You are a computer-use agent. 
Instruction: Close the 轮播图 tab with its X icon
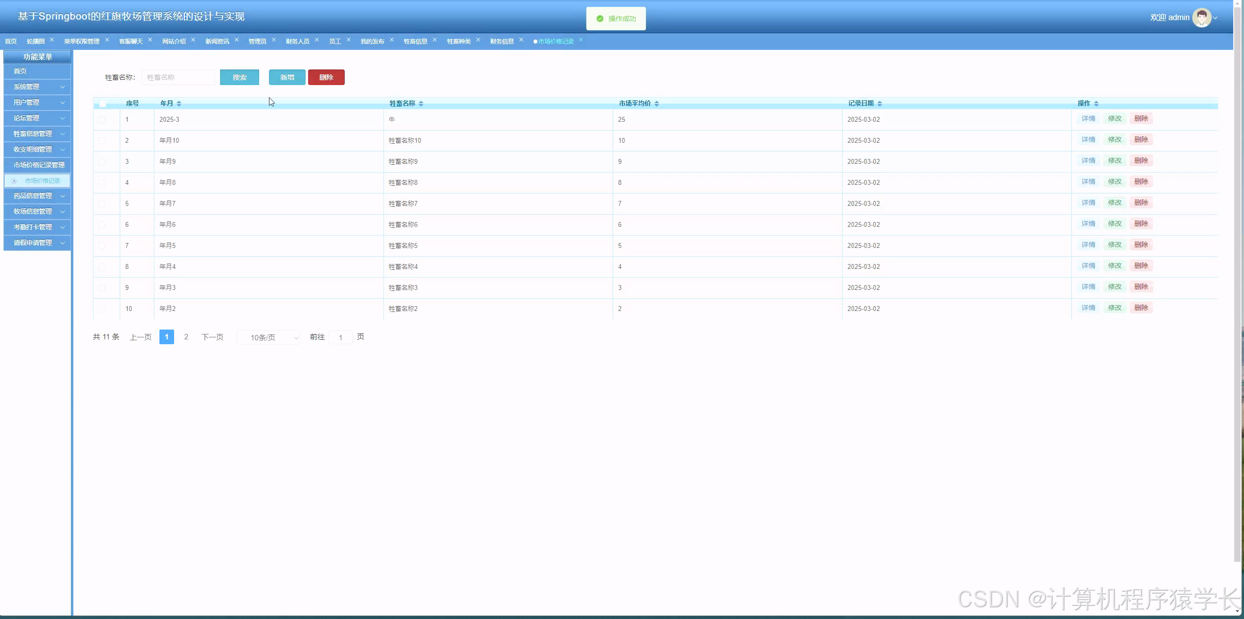(52, 40)
